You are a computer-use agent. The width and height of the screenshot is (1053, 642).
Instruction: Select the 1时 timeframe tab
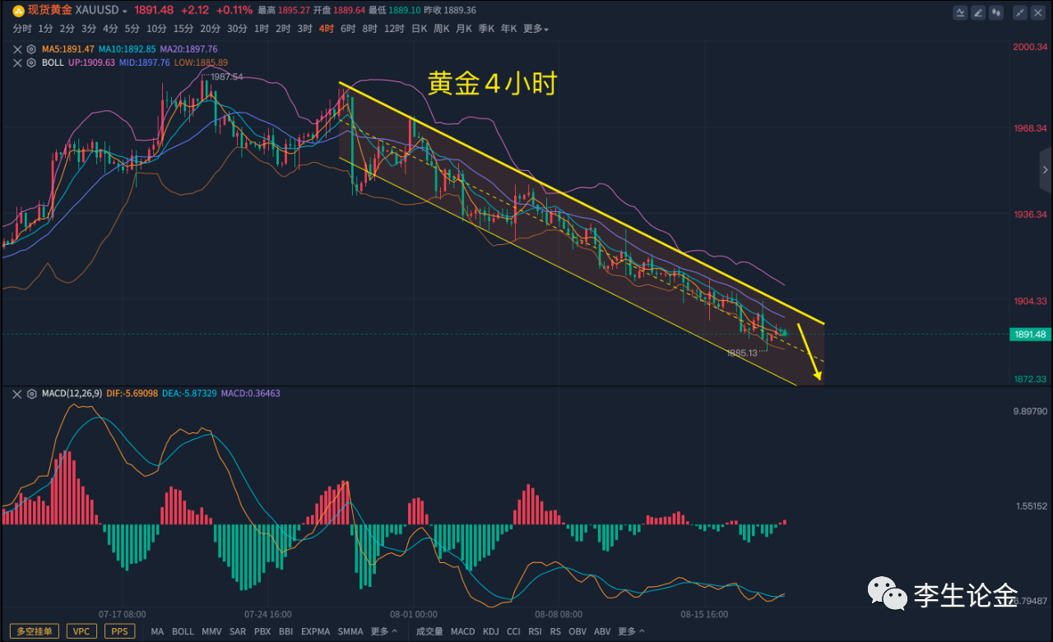(262, 29)
